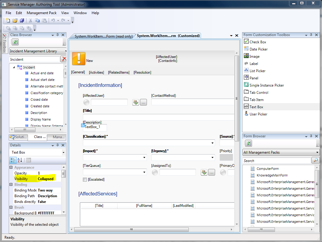Open the Activities form tab

[96, 72]
